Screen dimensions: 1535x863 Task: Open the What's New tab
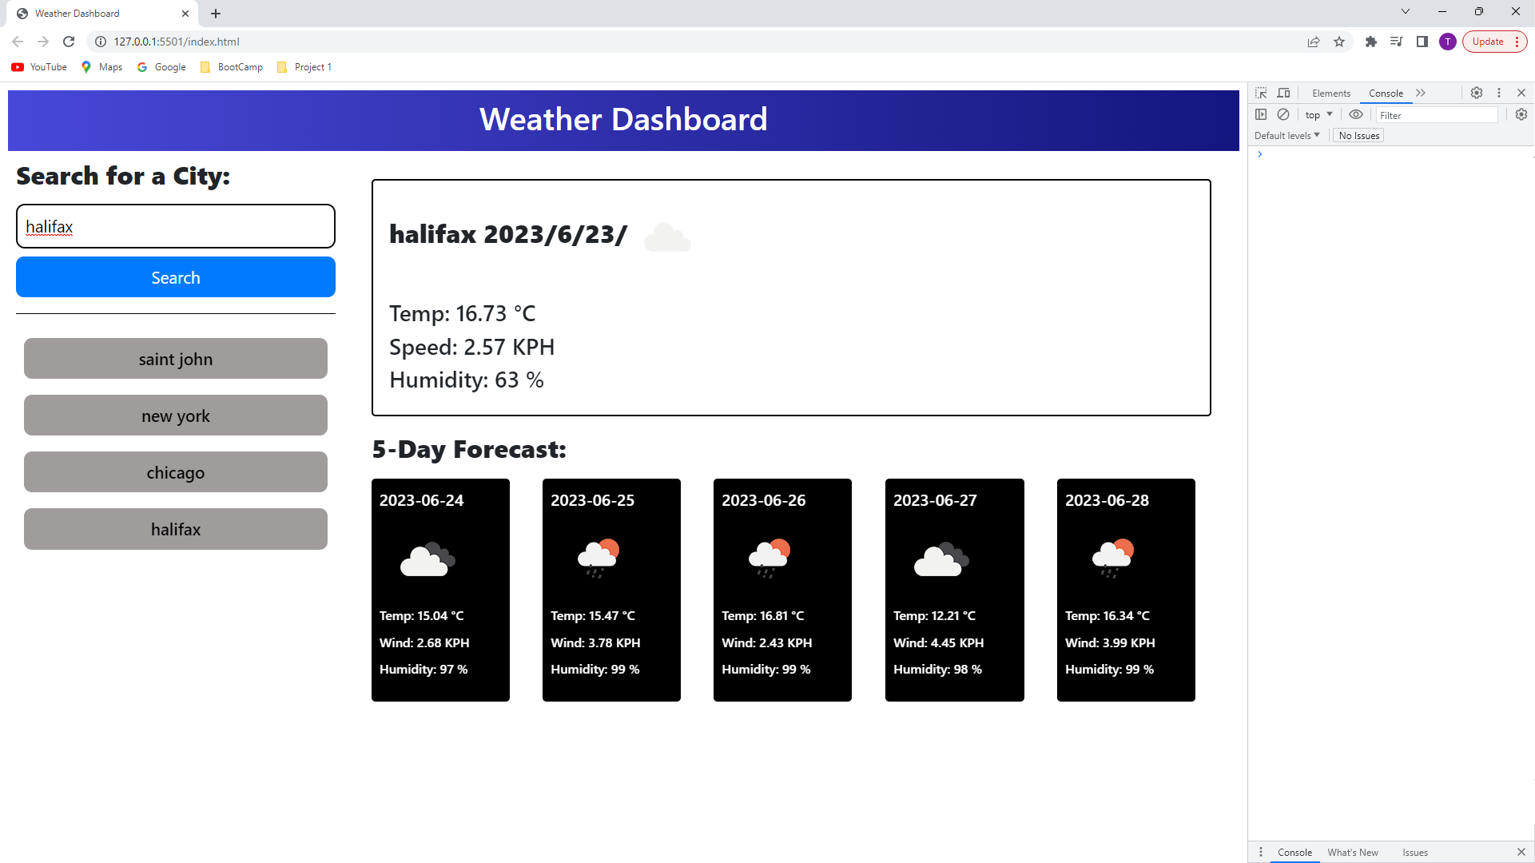click(1353, 853)
